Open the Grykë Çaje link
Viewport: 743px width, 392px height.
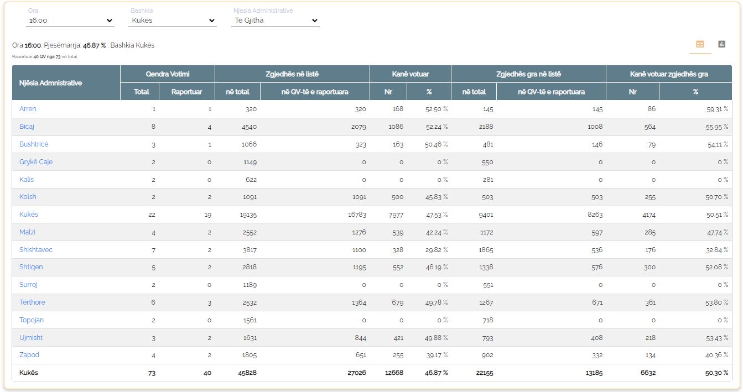(36, 162)
